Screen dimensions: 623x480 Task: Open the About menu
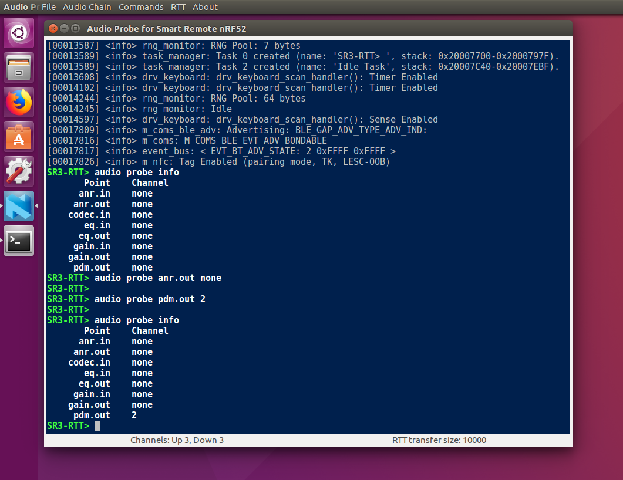pyautogui.click(x=205, y=7)
